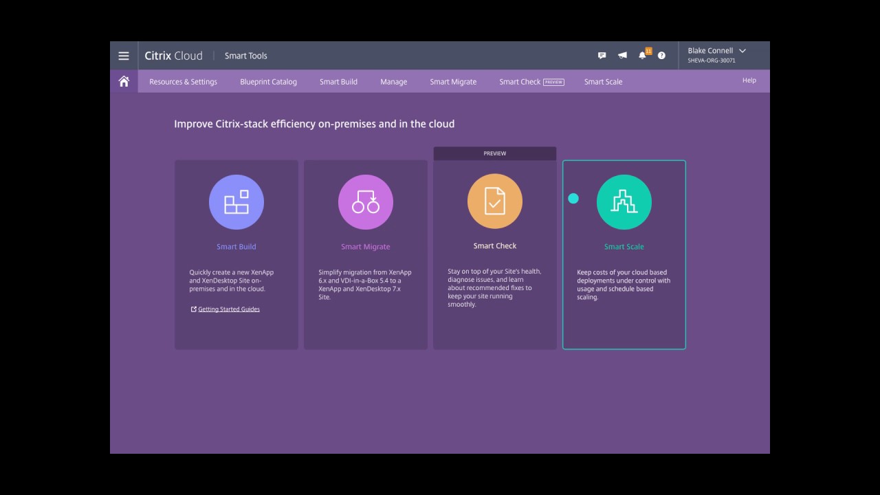Screen dimensions: 880x495
Task: Click the Smart Scale circle icon
Action: pos(624,202)
